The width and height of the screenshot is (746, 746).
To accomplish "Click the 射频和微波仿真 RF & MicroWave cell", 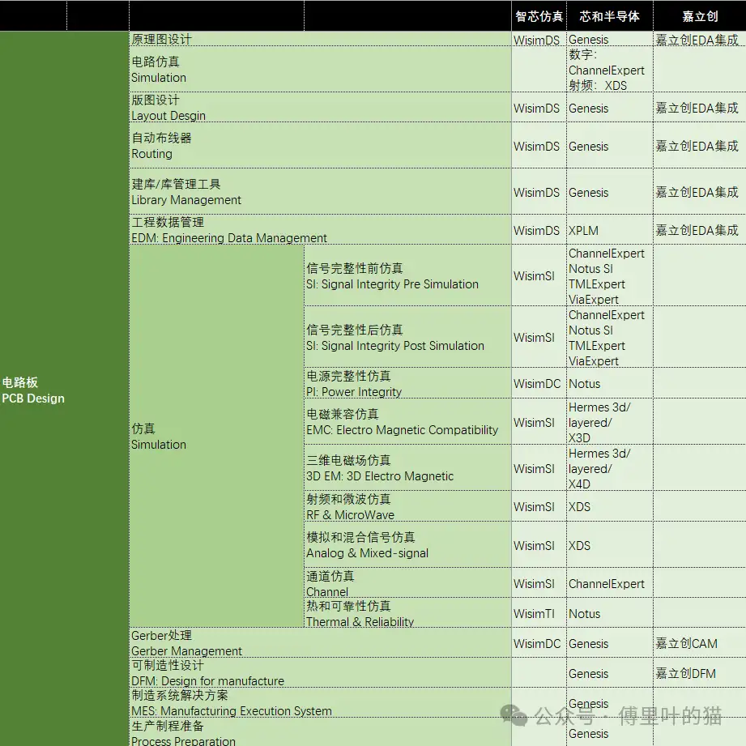I will (407, 507).
